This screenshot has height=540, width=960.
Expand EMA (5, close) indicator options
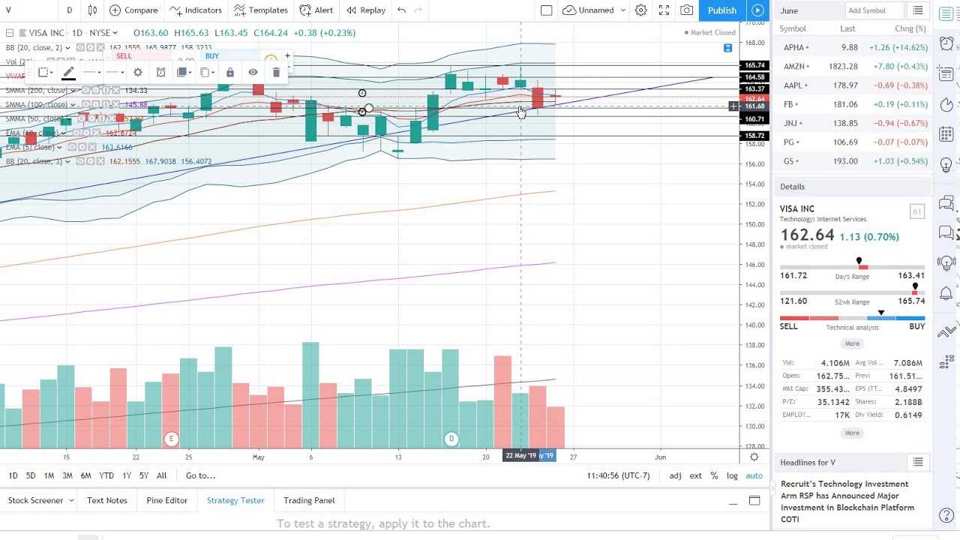58,148
